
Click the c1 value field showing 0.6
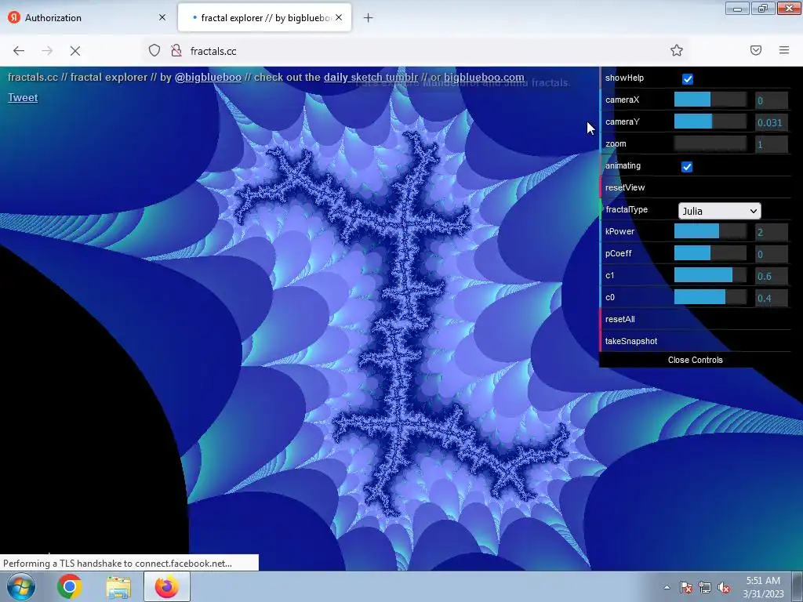772,276
